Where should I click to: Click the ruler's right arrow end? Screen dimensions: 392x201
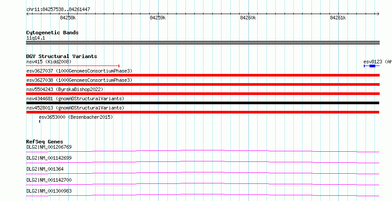click(x=378, y=14)
